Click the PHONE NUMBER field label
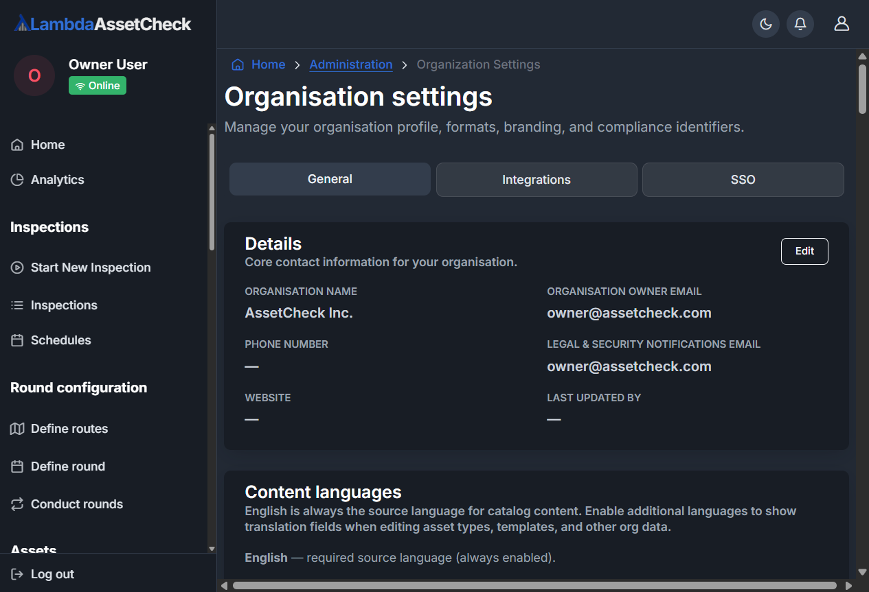869x592 pixels. click(x=286, y=344)
